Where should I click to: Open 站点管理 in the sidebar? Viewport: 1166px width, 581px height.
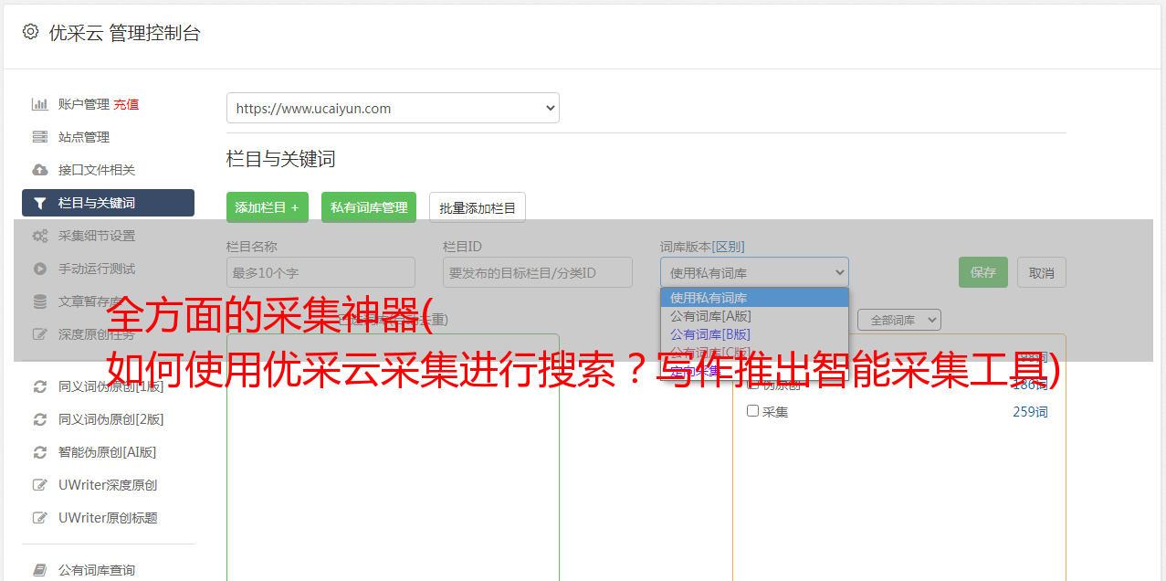click(x=84, y=137)
